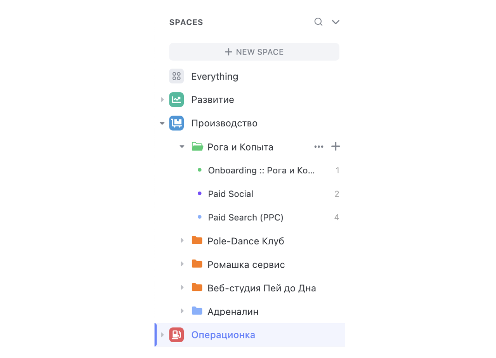Click the orange Pole-Dance Клуб folder icon
The image size is (496, 358).
(x=197, y=241)
